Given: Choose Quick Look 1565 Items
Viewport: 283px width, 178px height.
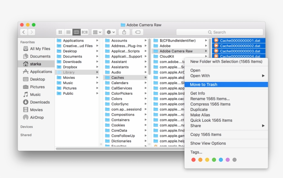Looking at the screenshot, I should [x=226, y=120].
